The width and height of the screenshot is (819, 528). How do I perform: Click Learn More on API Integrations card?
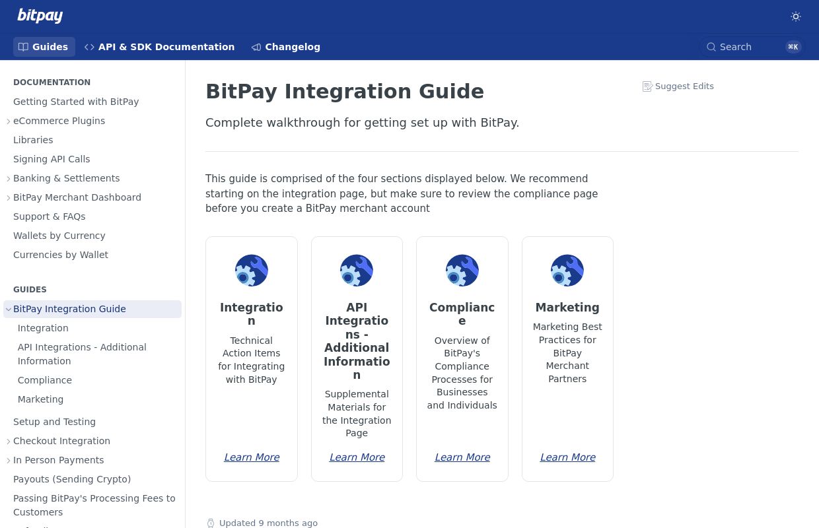[357, 457]
